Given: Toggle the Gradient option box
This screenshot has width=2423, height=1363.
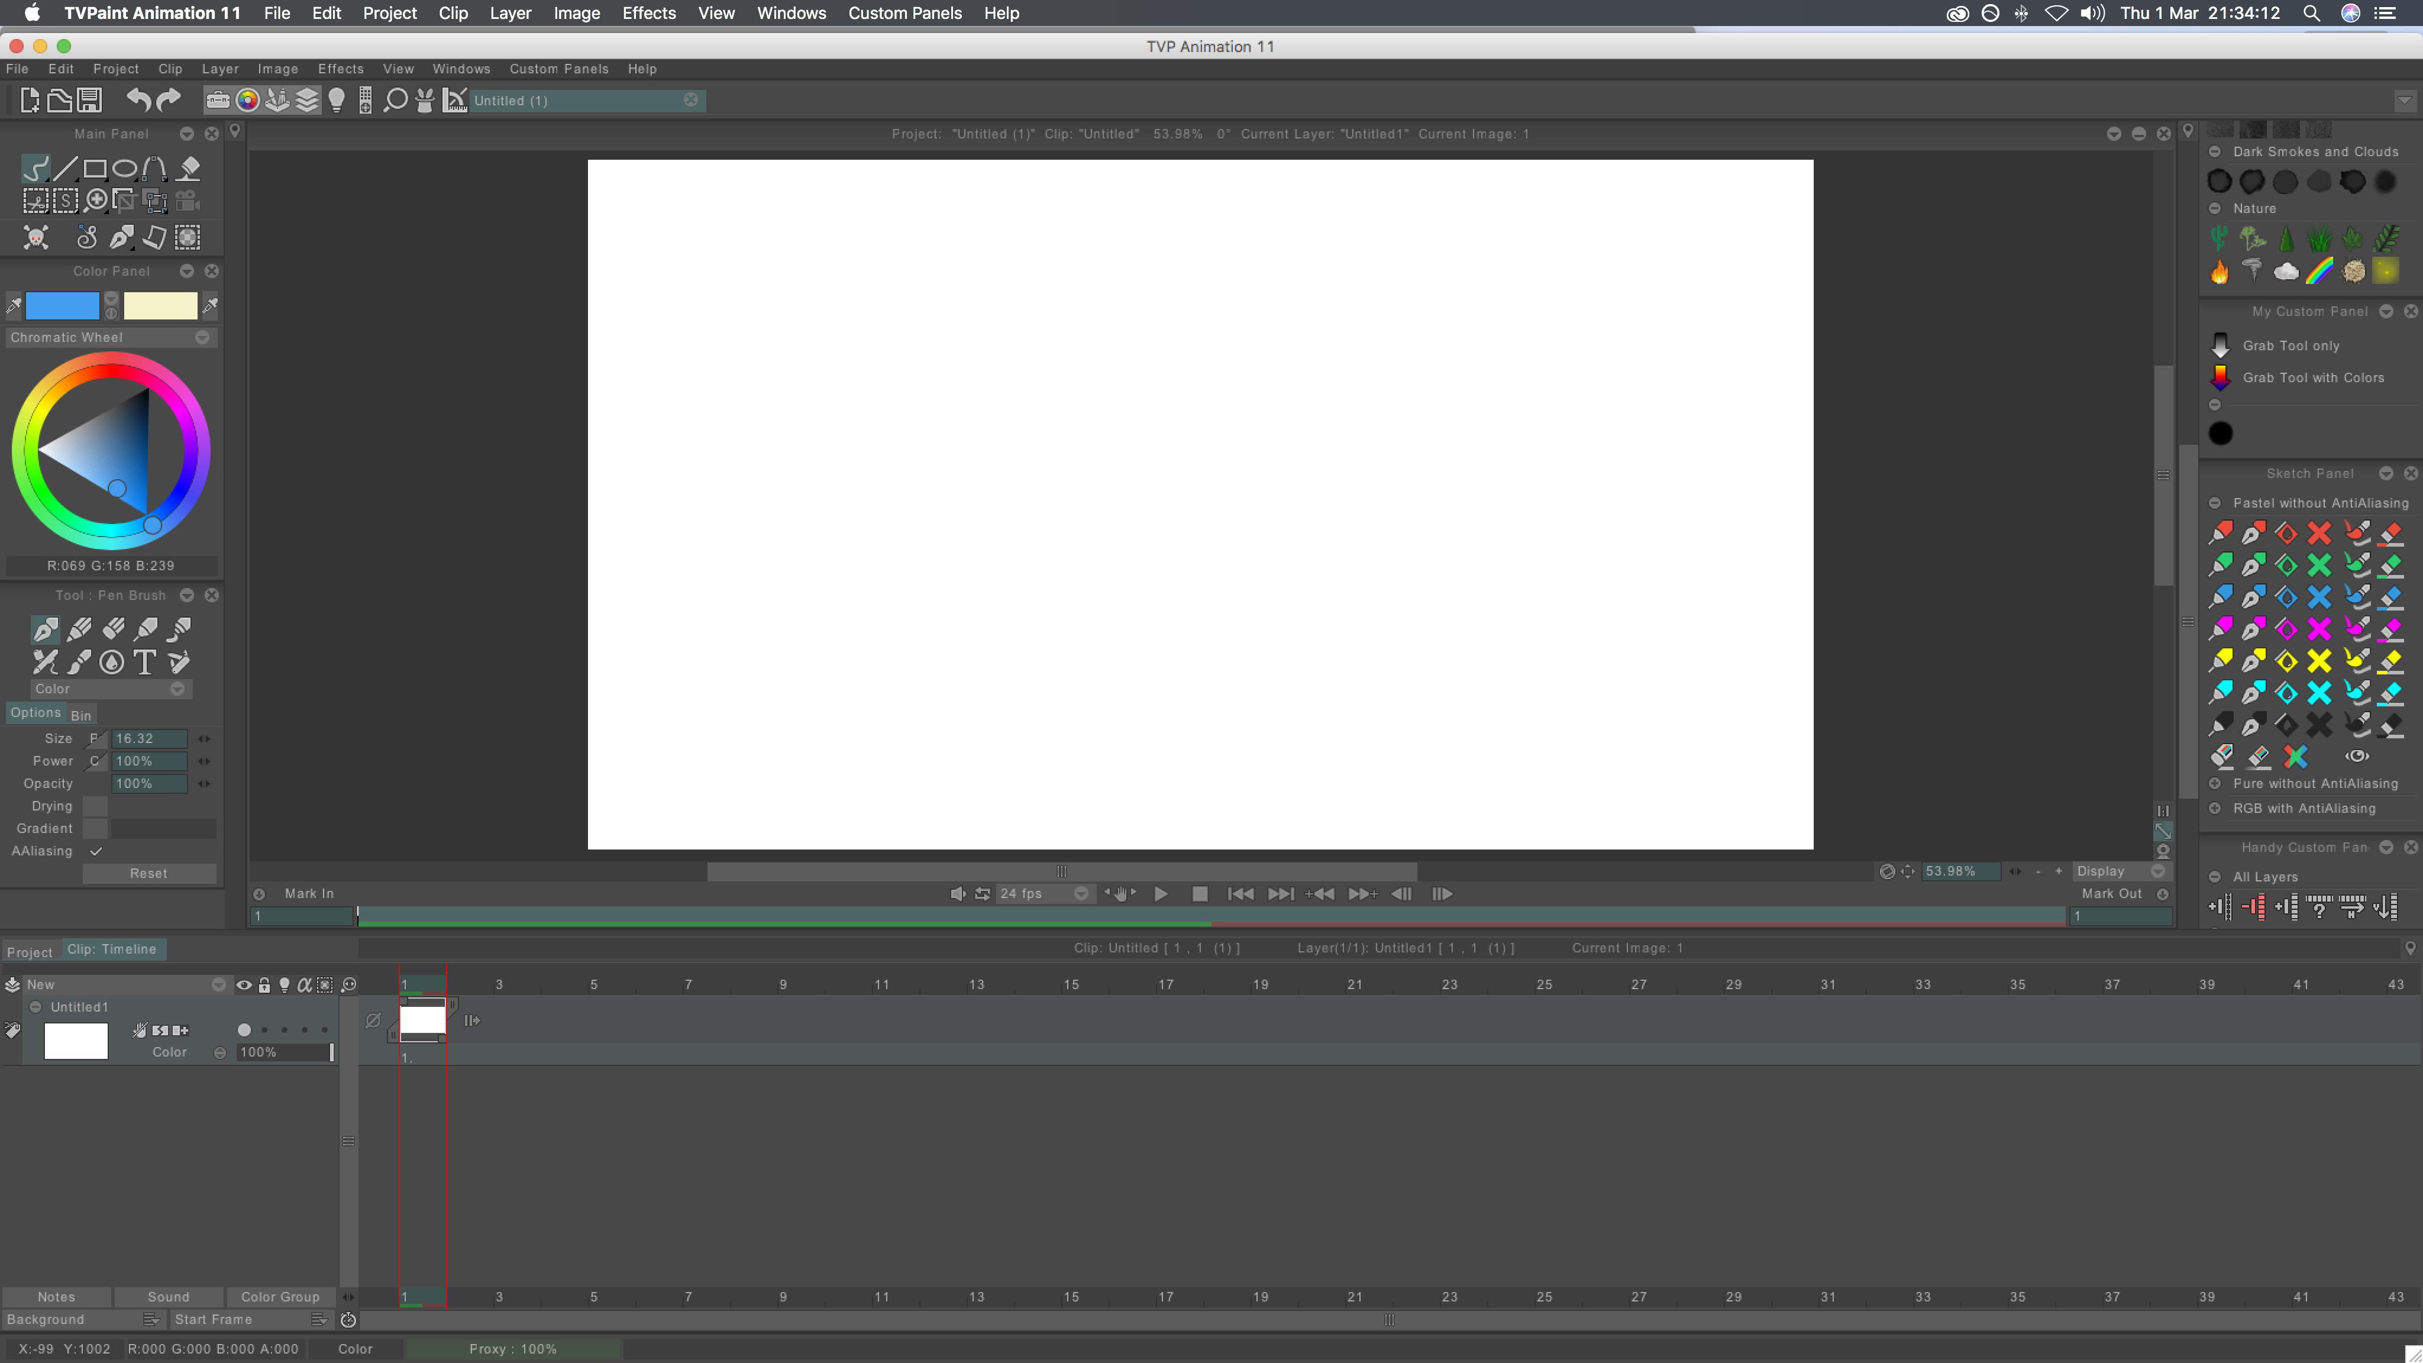Looking at the screenshot, I should (x=95, y=829).
